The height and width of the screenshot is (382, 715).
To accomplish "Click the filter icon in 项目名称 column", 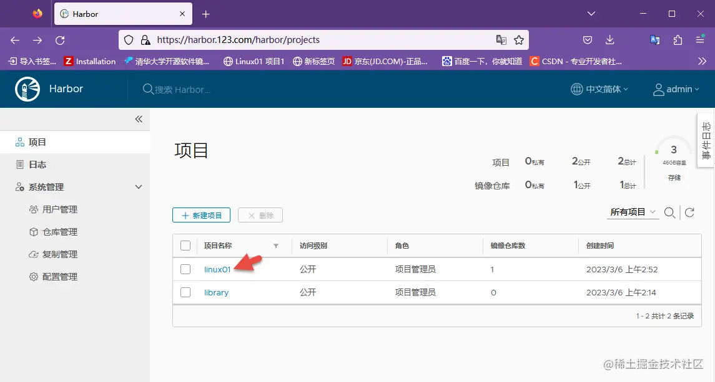I will coord(276,246).
